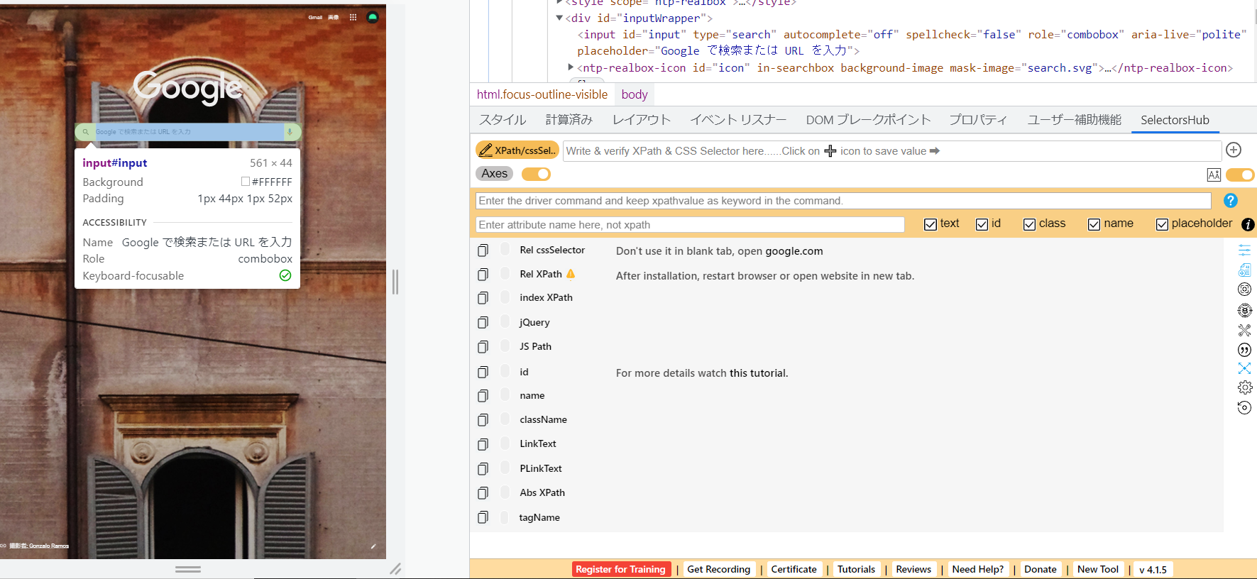Open the Reviews link
This screenshot has height=579, width=1257.
[x=913, y=569]
